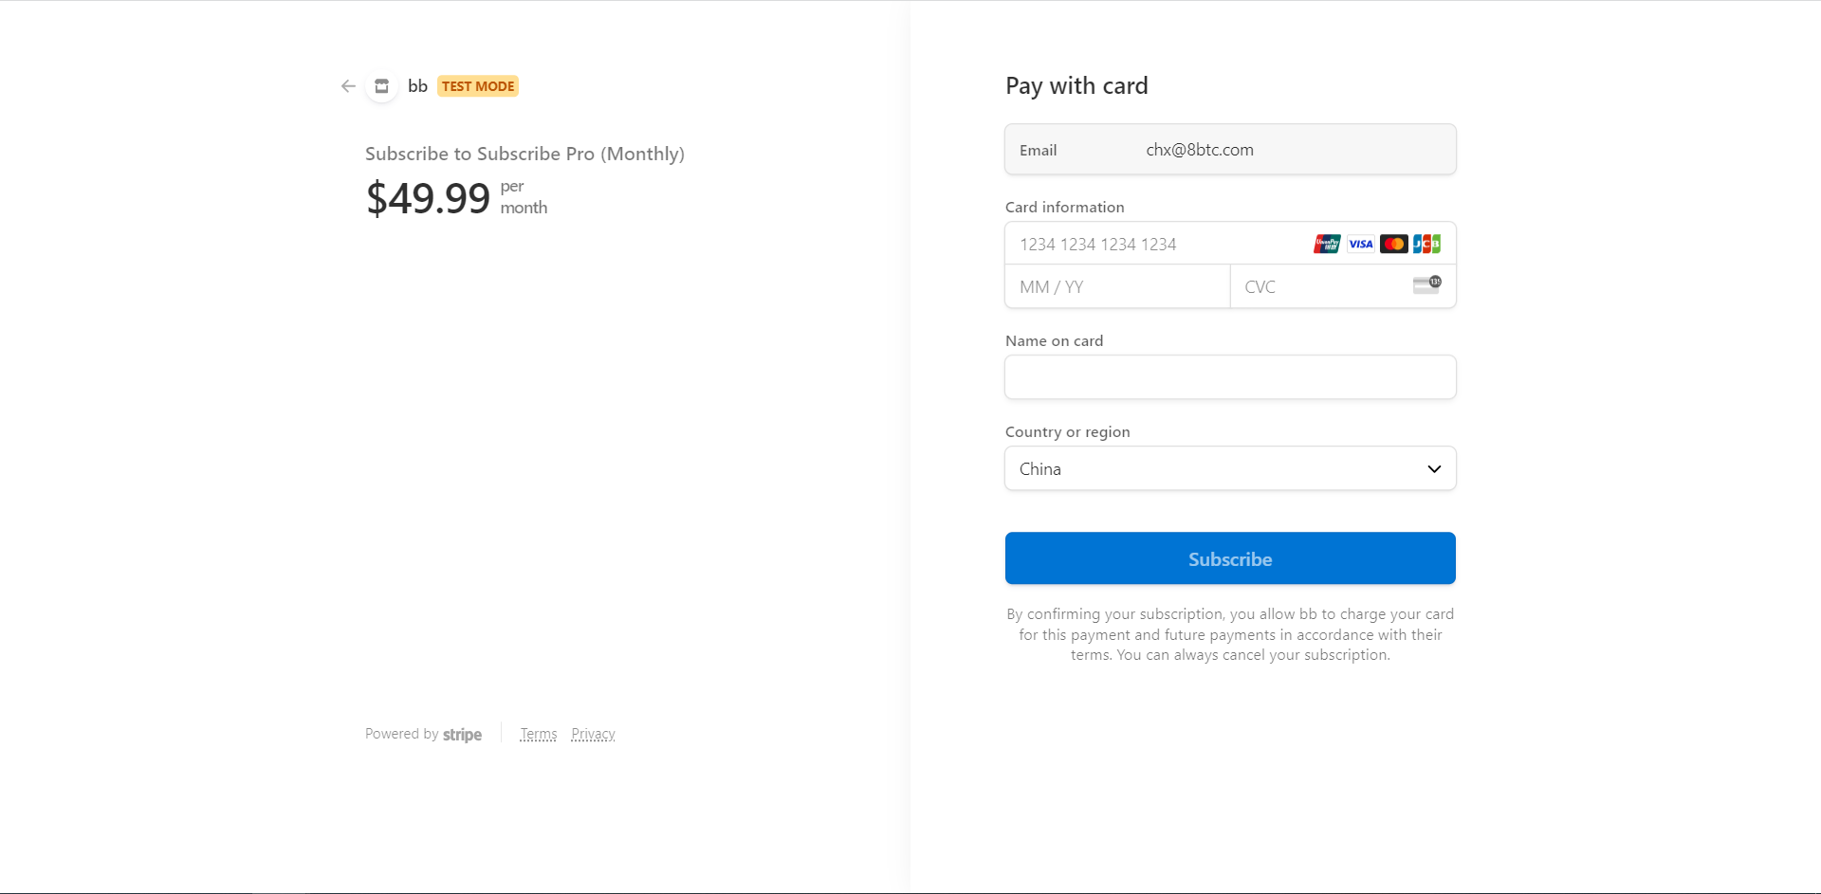Click the JCB card brand icon
The width and height of the screenshot is (1821, 894).
click(1426, 245)
